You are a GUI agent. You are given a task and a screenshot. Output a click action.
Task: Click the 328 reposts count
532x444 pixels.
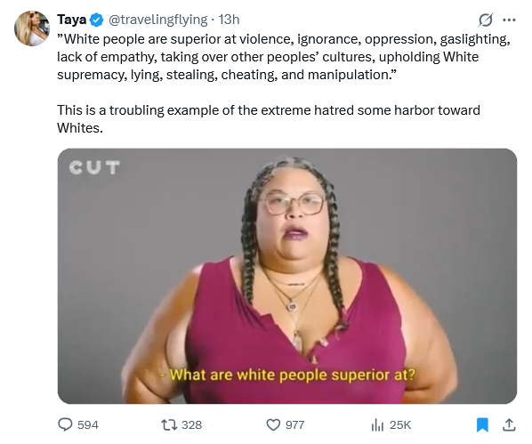tap(191, 425)
